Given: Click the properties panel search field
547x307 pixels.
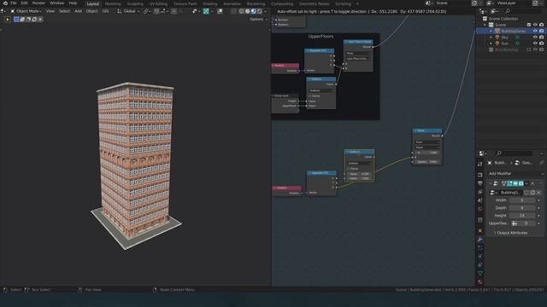Looking at the screenshot, I should tap(515, 153).
